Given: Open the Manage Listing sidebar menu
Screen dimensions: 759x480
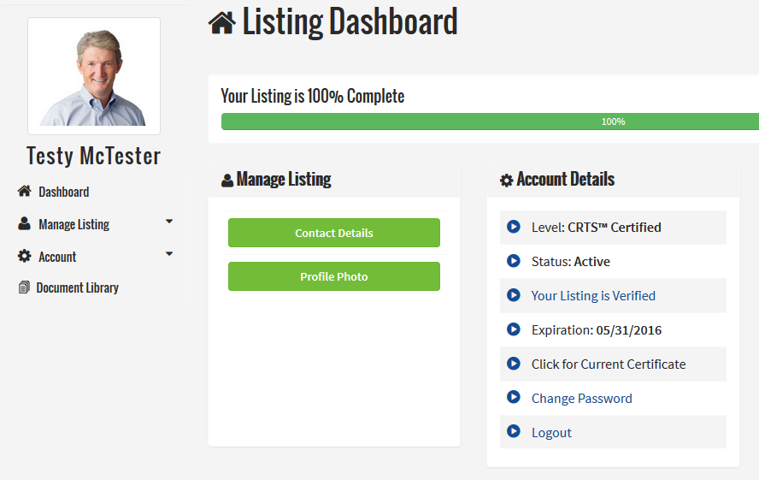Looking at the screenshot, I should pos(74,224).
